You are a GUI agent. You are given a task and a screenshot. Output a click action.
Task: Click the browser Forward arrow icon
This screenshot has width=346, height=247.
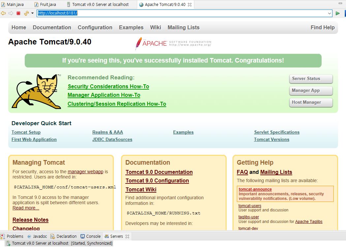pos(11,13)
